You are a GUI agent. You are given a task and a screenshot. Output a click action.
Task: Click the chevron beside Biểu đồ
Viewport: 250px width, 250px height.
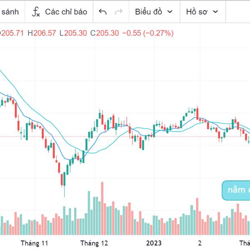[169, 12]
